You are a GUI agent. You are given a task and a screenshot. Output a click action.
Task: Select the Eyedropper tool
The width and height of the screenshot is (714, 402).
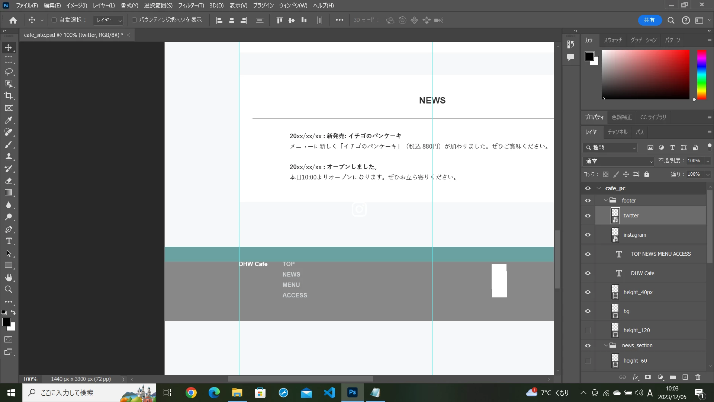tap(9, 120)
